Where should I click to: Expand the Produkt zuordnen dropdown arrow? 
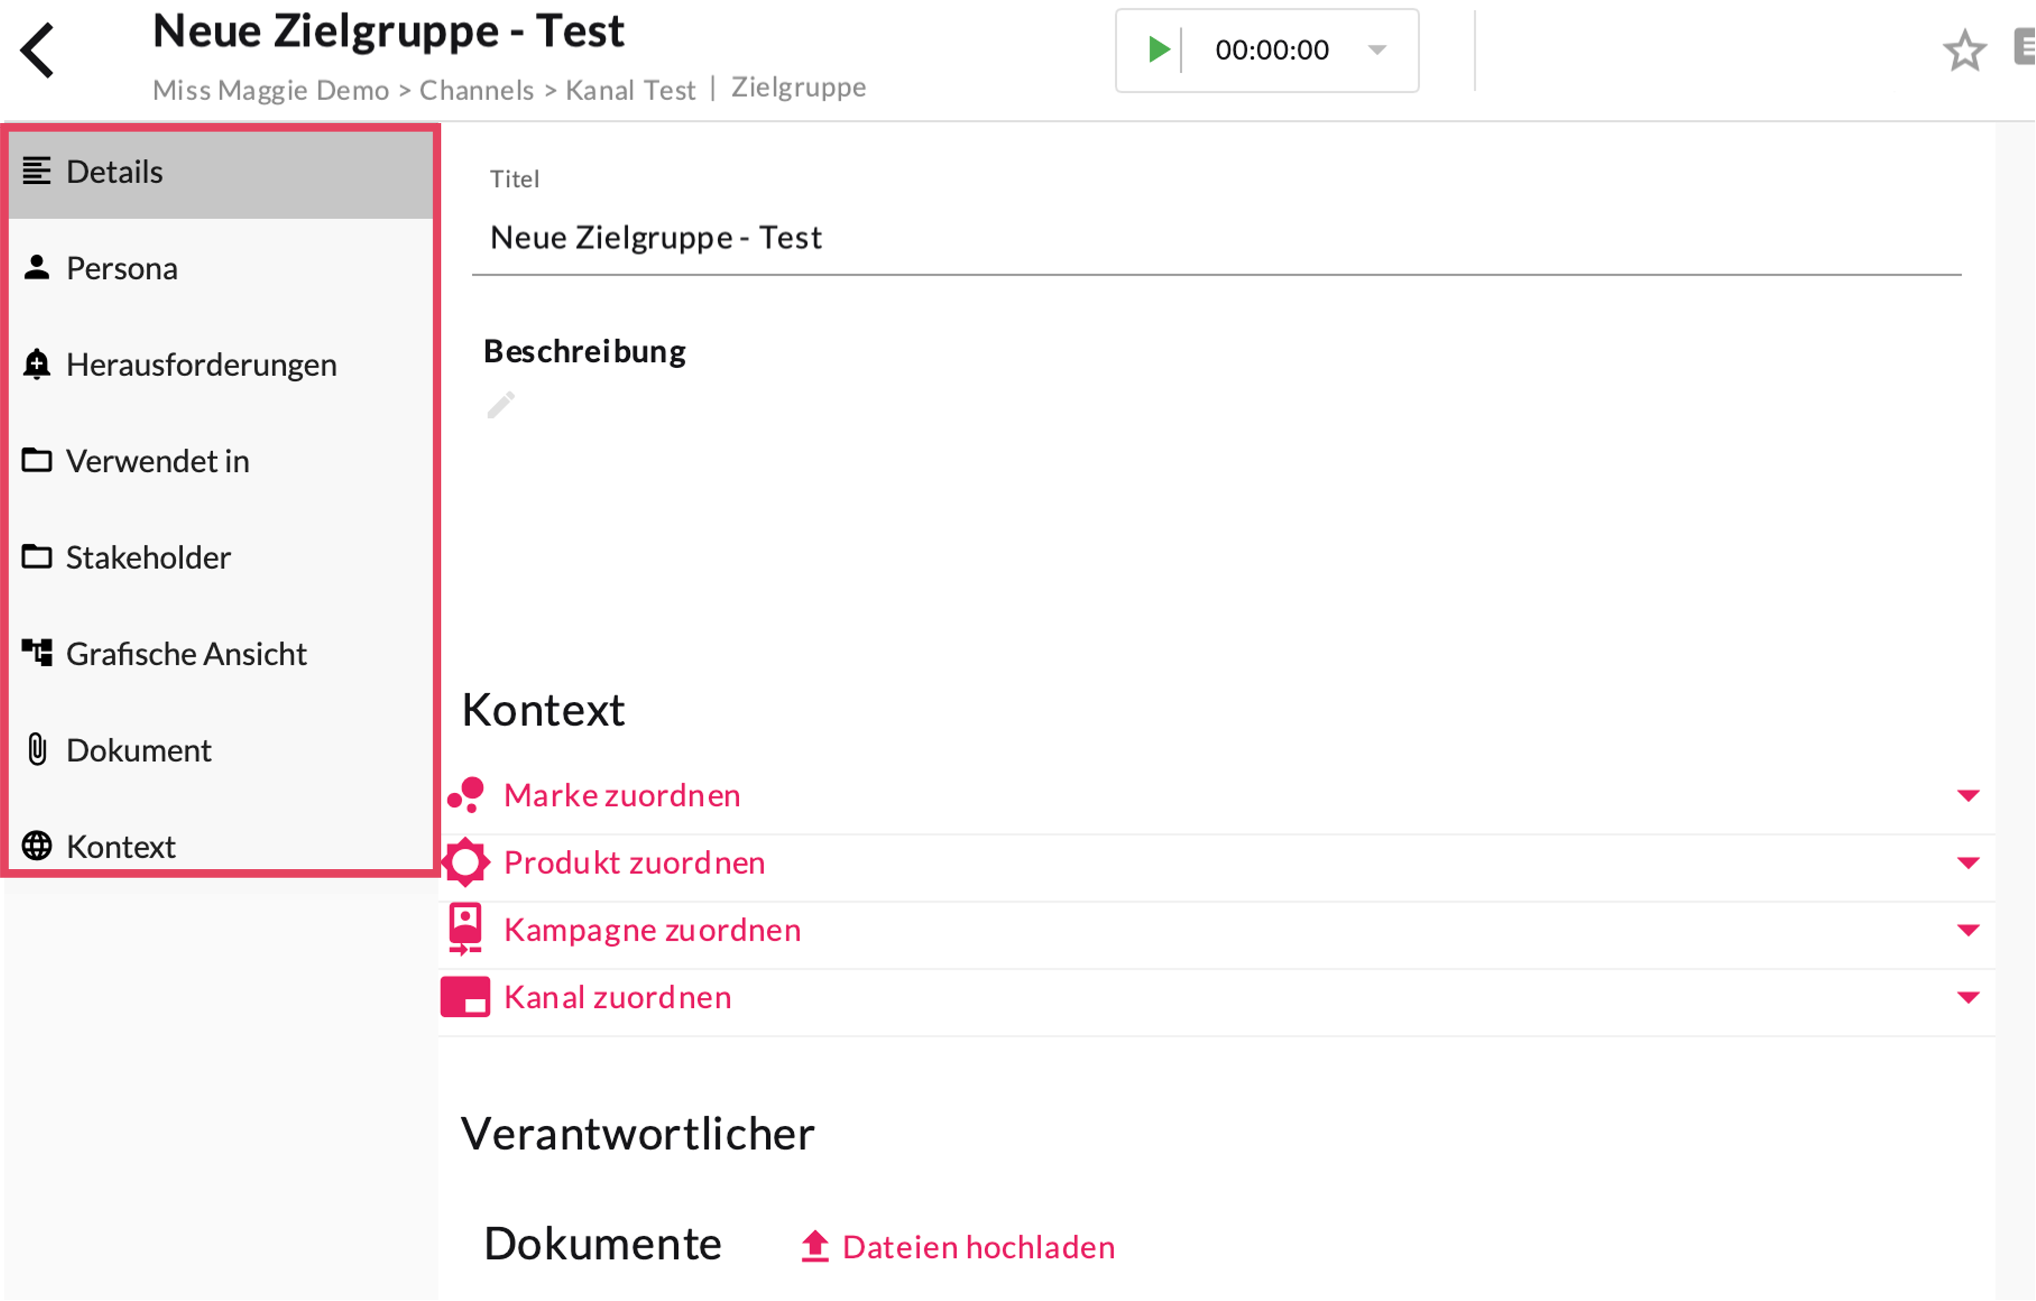coord(1968,863)
